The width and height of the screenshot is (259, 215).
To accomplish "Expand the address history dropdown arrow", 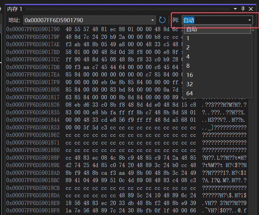I will (x=152, y=20).
